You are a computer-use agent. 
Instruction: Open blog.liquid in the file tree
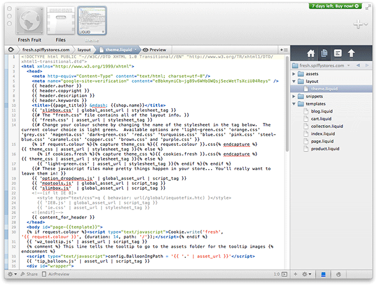(322, 112)
